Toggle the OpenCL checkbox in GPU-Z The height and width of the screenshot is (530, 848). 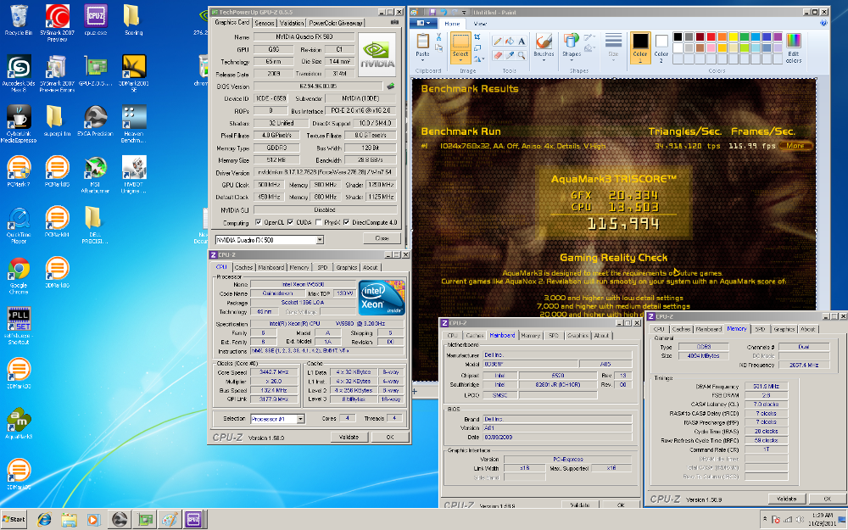point(259,222)
